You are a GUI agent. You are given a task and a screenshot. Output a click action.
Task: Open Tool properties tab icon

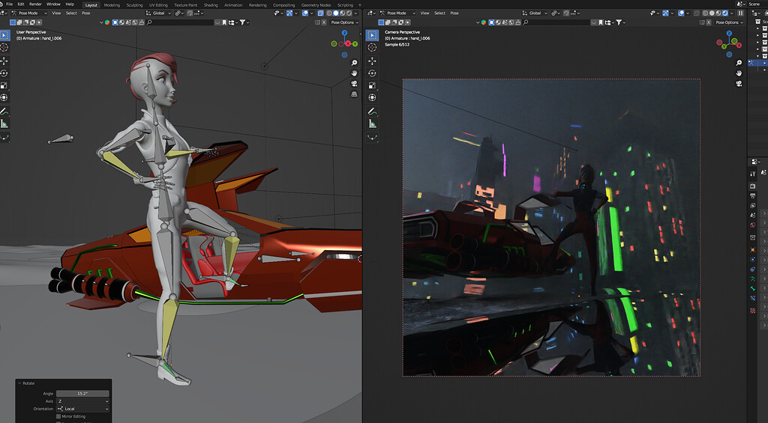coord(753,174)
